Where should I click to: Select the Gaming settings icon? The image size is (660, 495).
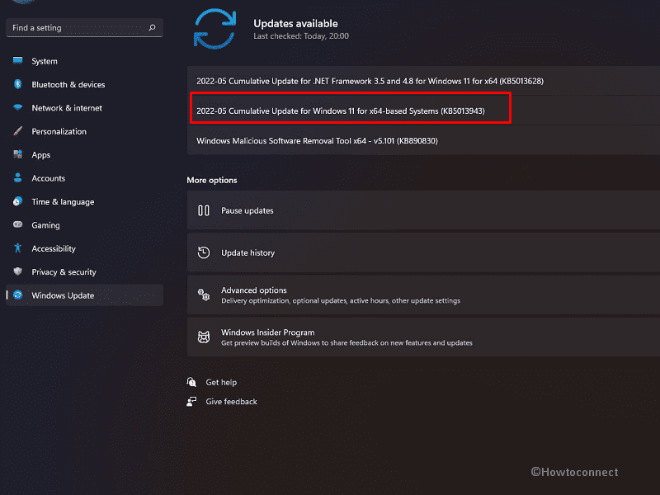[x=18, y=224]
